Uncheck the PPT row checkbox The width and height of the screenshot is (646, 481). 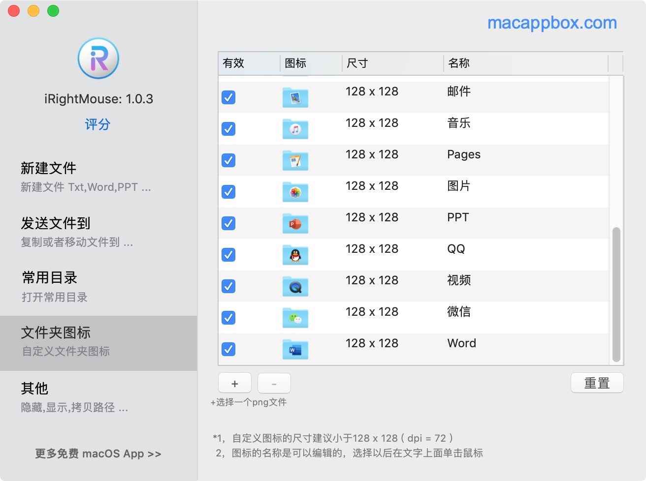point(228,223)
